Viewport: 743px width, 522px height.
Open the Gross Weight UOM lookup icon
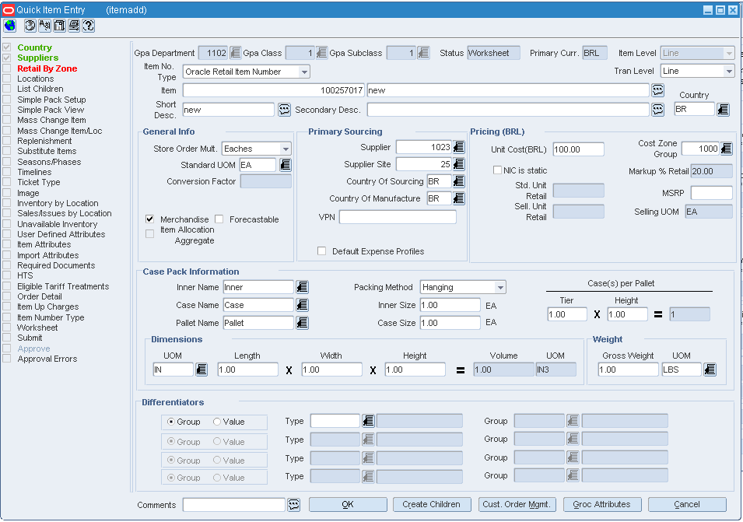[x=710, y=370]
